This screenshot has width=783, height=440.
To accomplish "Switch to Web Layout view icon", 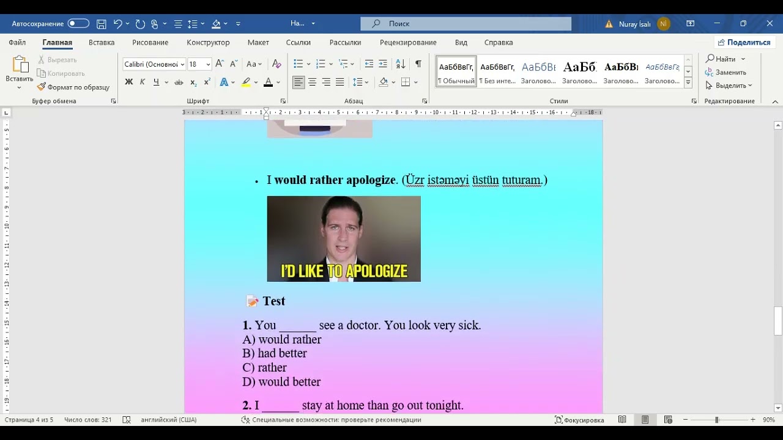I will pos(668,420).
